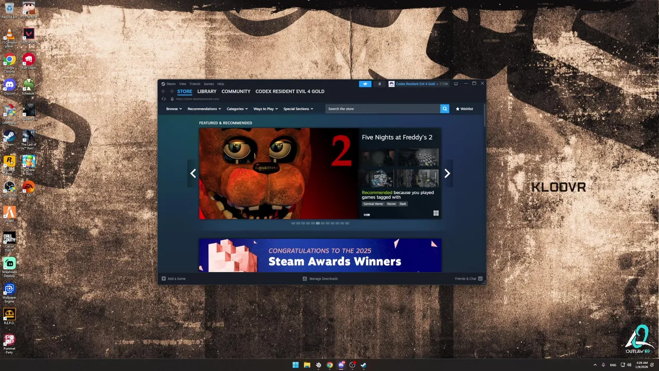Viewport: 659px width, 371px height.
Task: Go back using Steam's back arrow
Action: pos(164,92)
